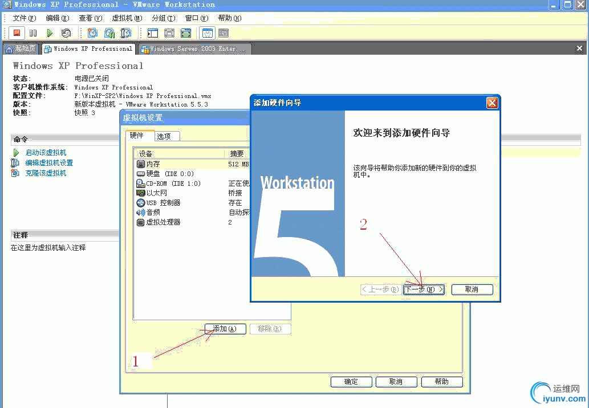Click the Summary view toolbar icon
This screenshot has width=589, height=408.
point(208,33)
